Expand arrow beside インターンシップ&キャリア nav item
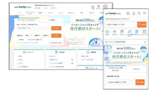Image resolution: width=163 pixels, height=92 pixels. click(x=35, y=13)
